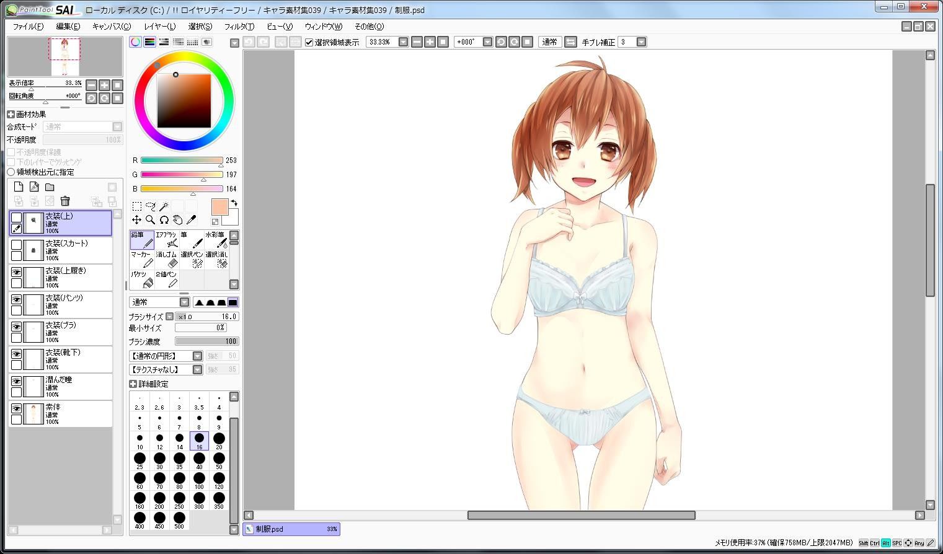This screenshot has height=554, width=943.
Task: Open zoom percentage 33.33% dropdown
Action: pyautogui.click(x=403, y=42)
